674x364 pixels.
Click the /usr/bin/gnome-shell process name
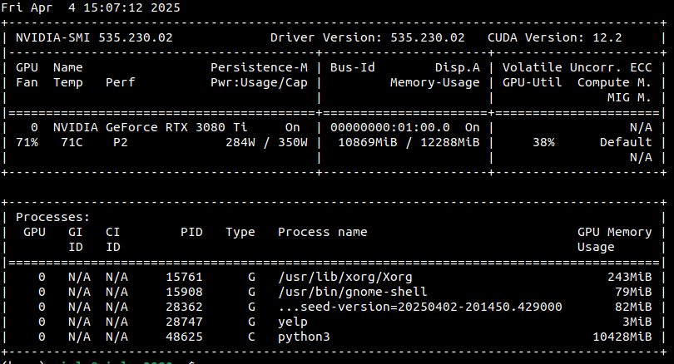coord(353,292)
